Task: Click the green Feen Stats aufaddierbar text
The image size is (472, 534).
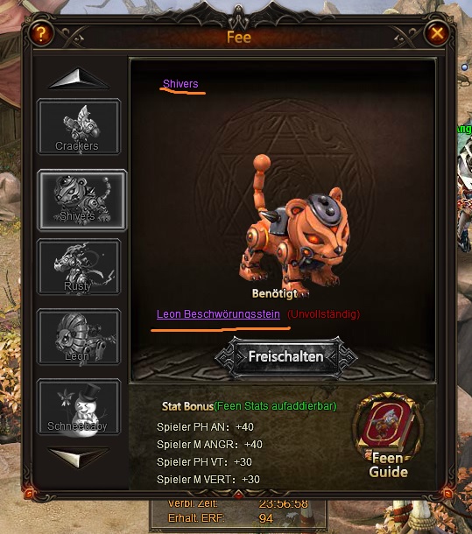Action: 275,406
